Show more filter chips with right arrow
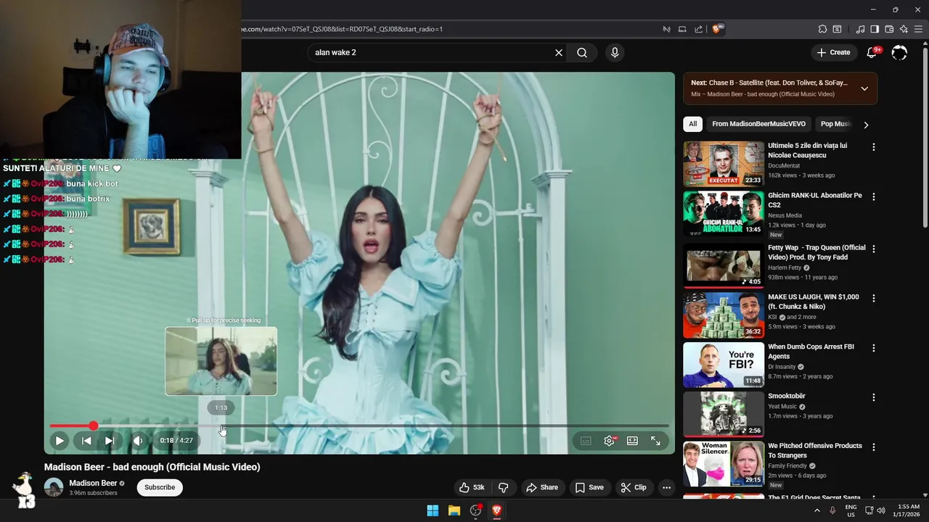This screenshot has width=929, height=522. pos(866,125)
